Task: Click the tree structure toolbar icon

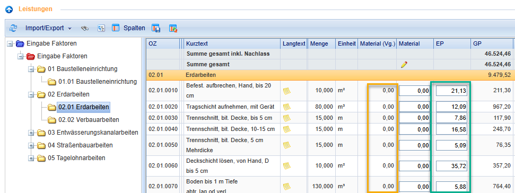Action: [101, 28]
